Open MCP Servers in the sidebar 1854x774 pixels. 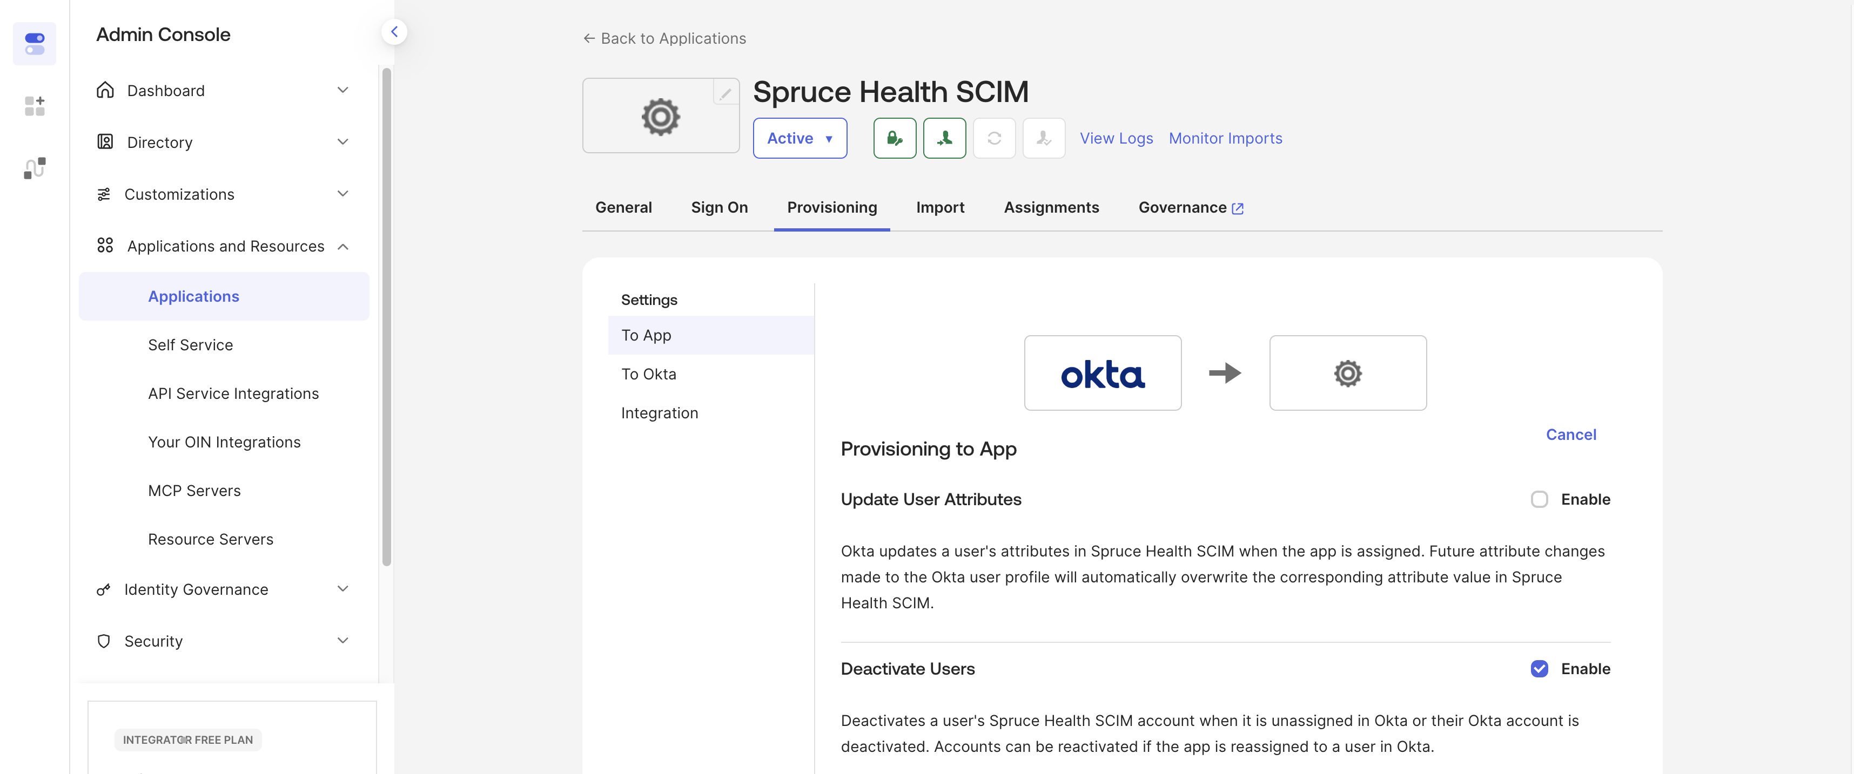(x=194, y=491)
